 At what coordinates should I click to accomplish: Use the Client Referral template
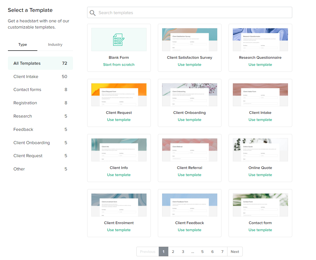(x=190, y=175)
